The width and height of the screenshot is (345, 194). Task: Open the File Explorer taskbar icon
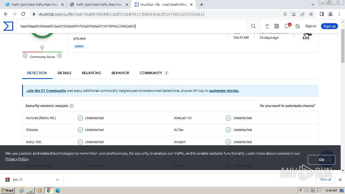[x=30, y=190]
